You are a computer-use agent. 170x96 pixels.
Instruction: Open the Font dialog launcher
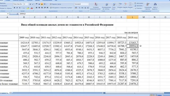click(33, 11)
